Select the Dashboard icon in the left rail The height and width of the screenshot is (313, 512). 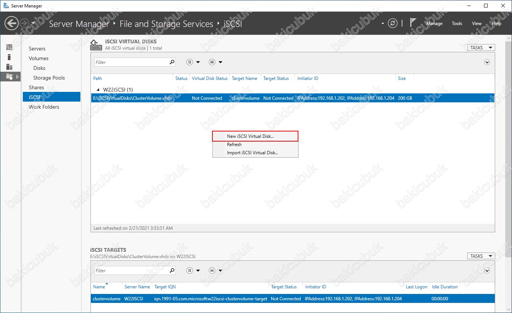click(x=9, y=47)
